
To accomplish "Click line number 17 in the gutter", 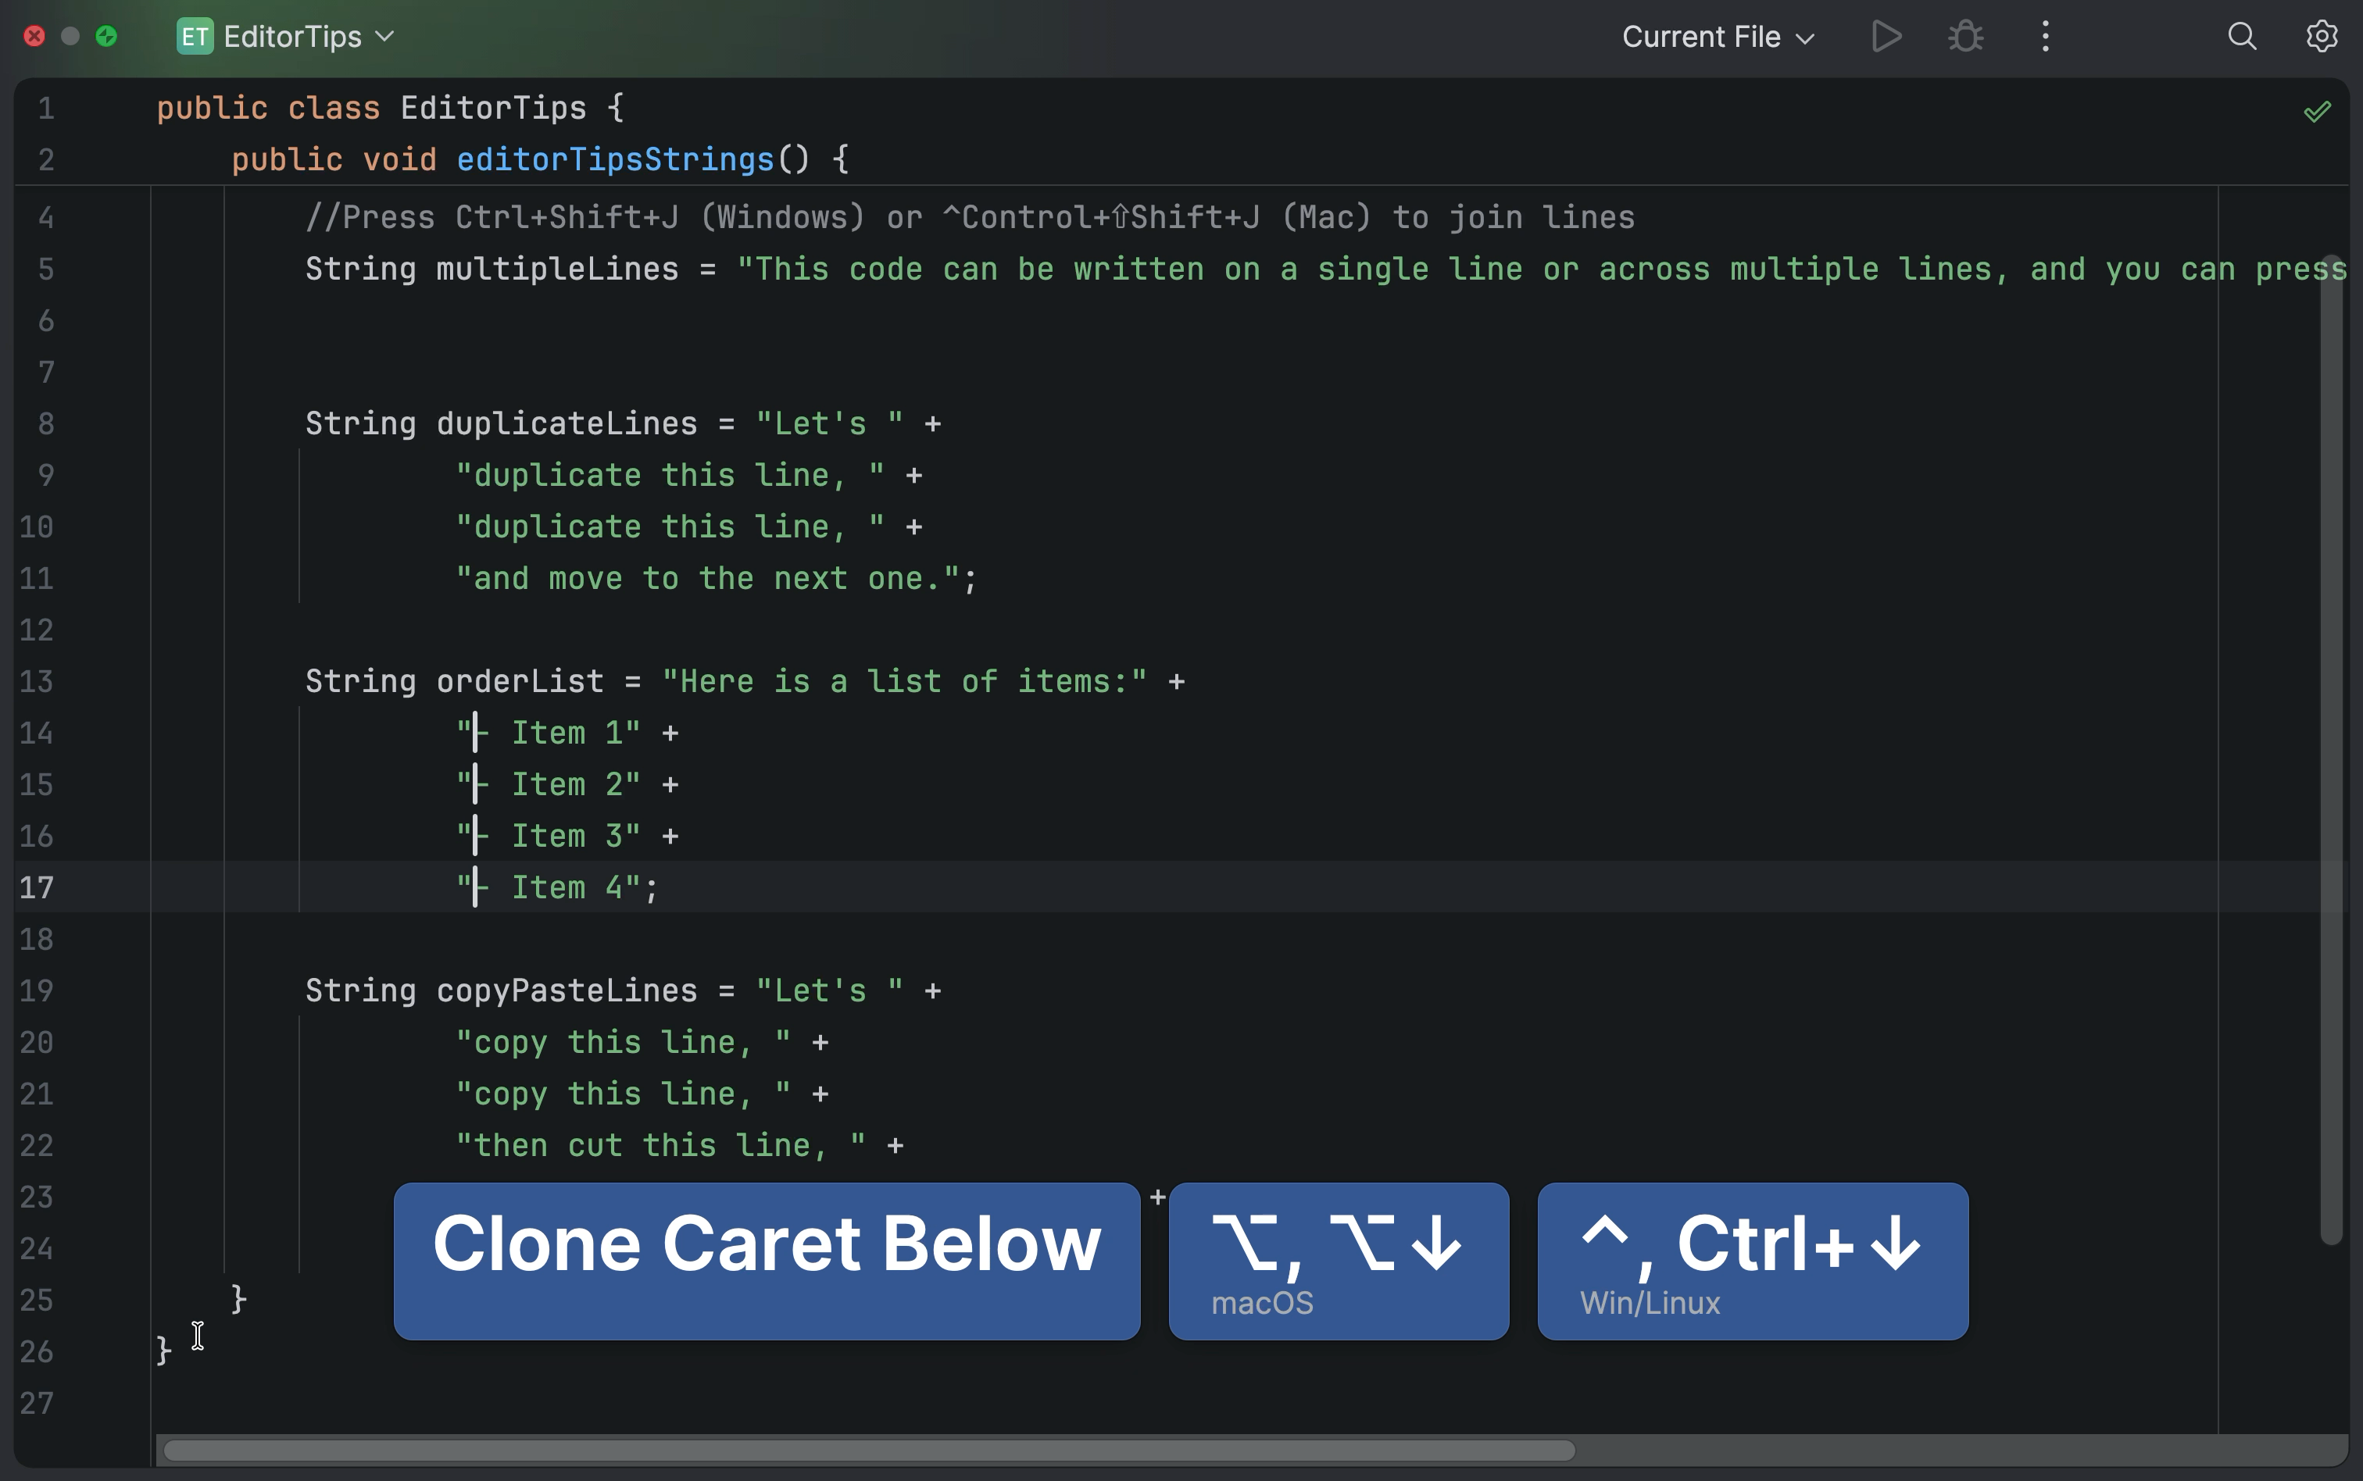I will click(x=36, y=888).
